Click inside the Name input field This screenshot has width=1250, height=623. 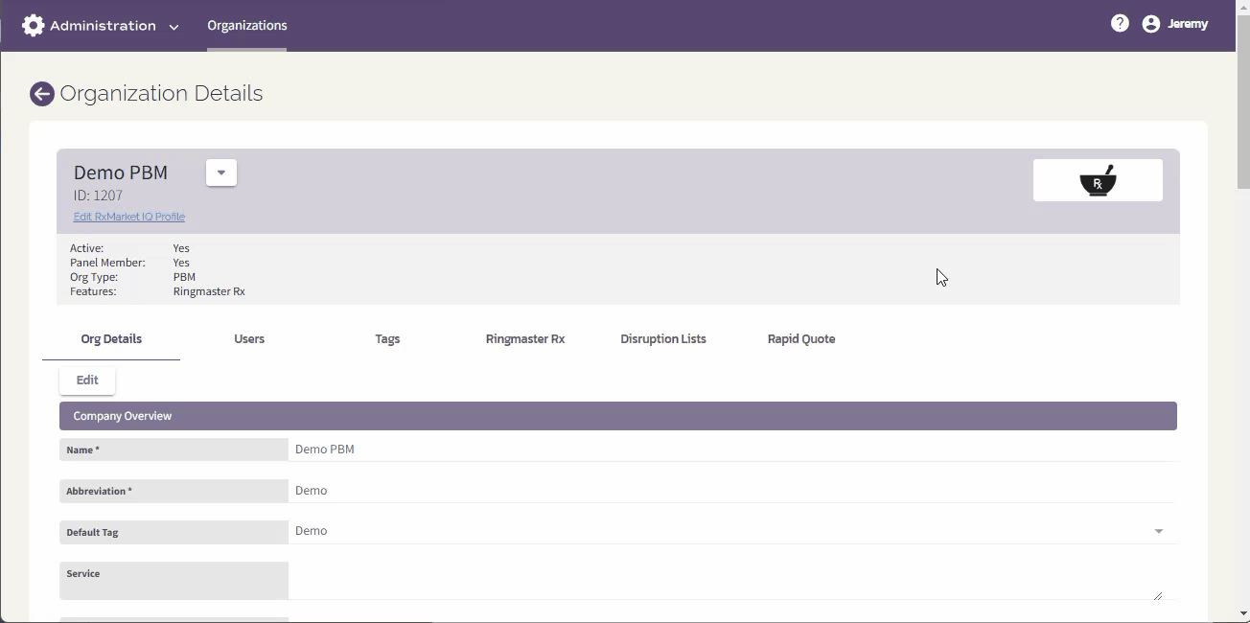(671, 449)
